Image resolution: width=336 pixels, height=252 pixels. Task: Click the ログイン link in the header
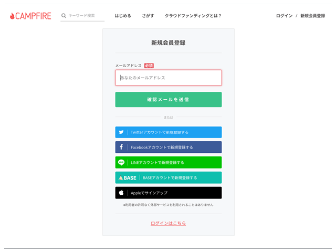point(284,16)
